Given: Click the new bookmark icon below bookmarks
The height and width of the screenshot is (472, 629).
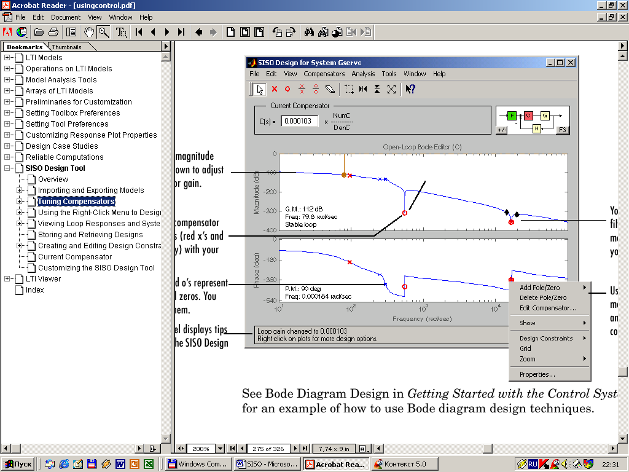Looking at the screenshot, I should point(152,448).
